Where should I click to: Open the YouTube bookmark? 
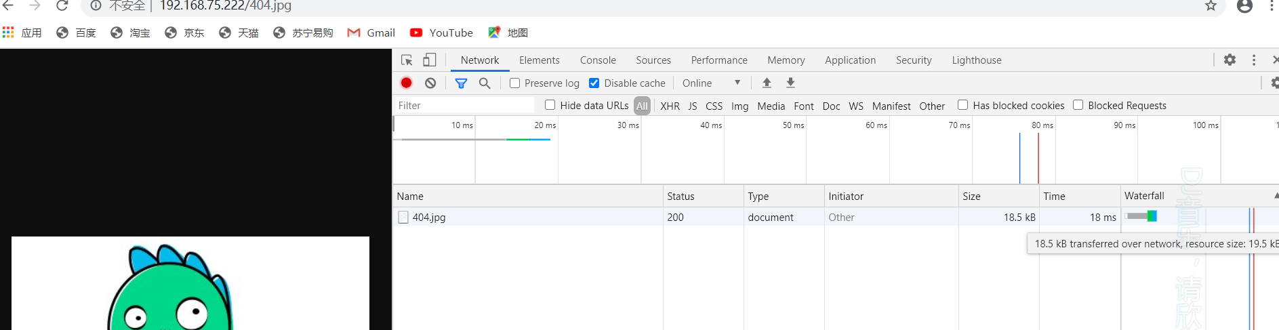441,33
